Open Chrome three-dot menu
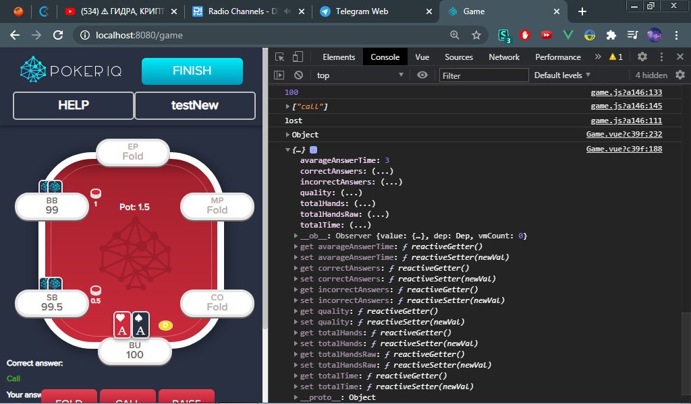The width and height of the screenshot is (691, 404). click(676, 35)
